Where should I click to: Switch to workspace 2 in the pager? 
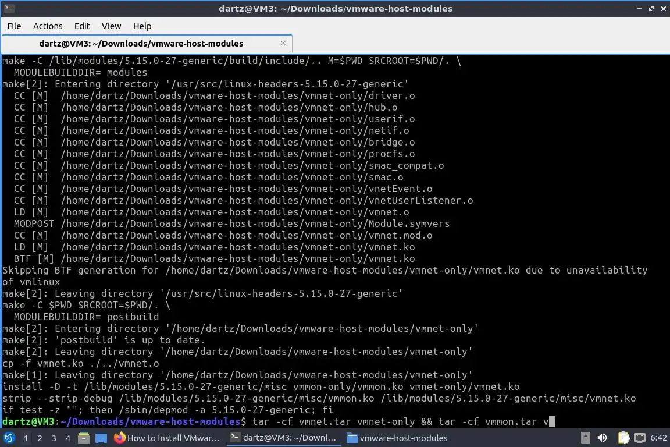pyautogui.click(x=40, y=438)
